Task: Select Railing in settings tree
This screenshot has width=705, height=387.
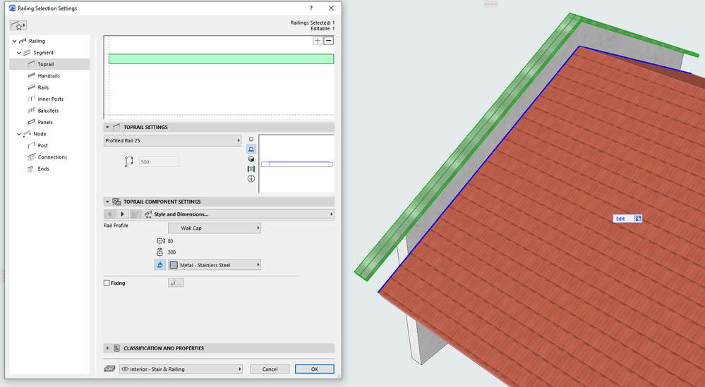Action: coord(37,41)
